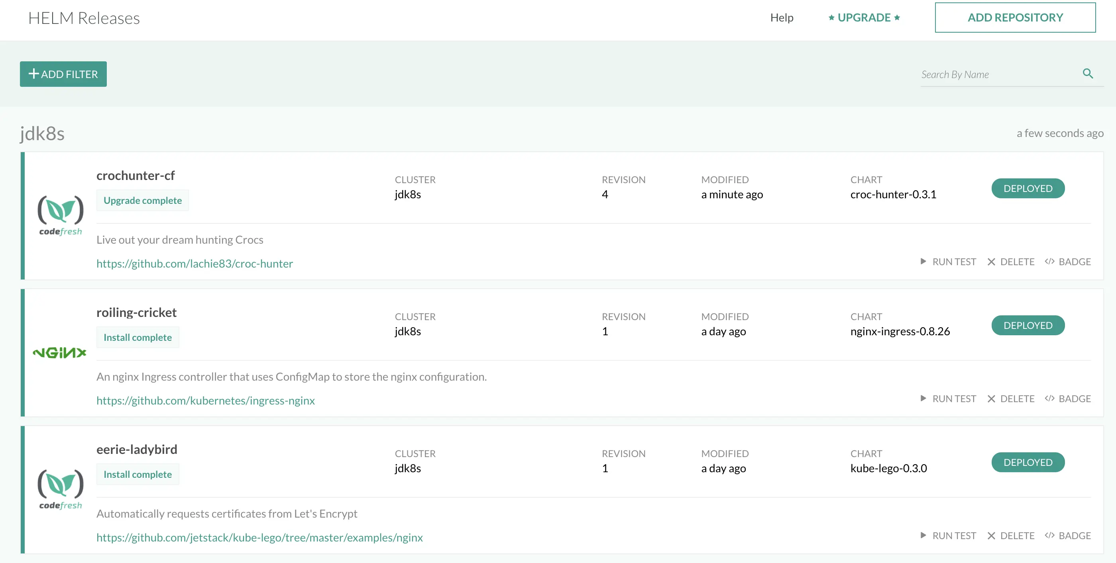Open the roiling-cricket release name

click(x=136, y=313)
